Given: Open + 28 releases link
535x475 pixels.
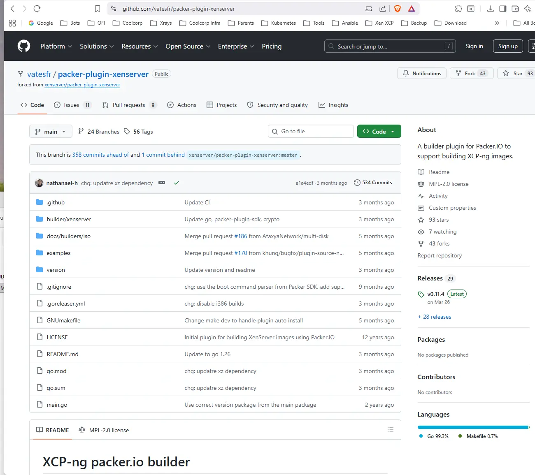Looking at the screenshot, I should pos(434,317).
